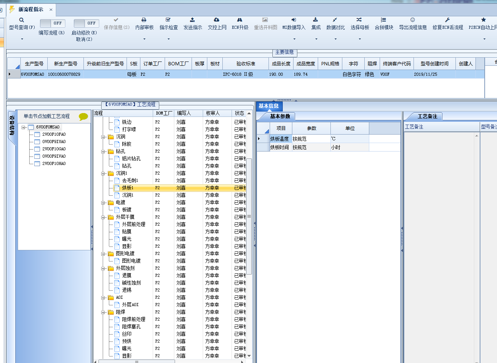The height and width of the screenshot is (363, 497).
Task: Collapse the 沉铜1 folder node
Action: 103,173
